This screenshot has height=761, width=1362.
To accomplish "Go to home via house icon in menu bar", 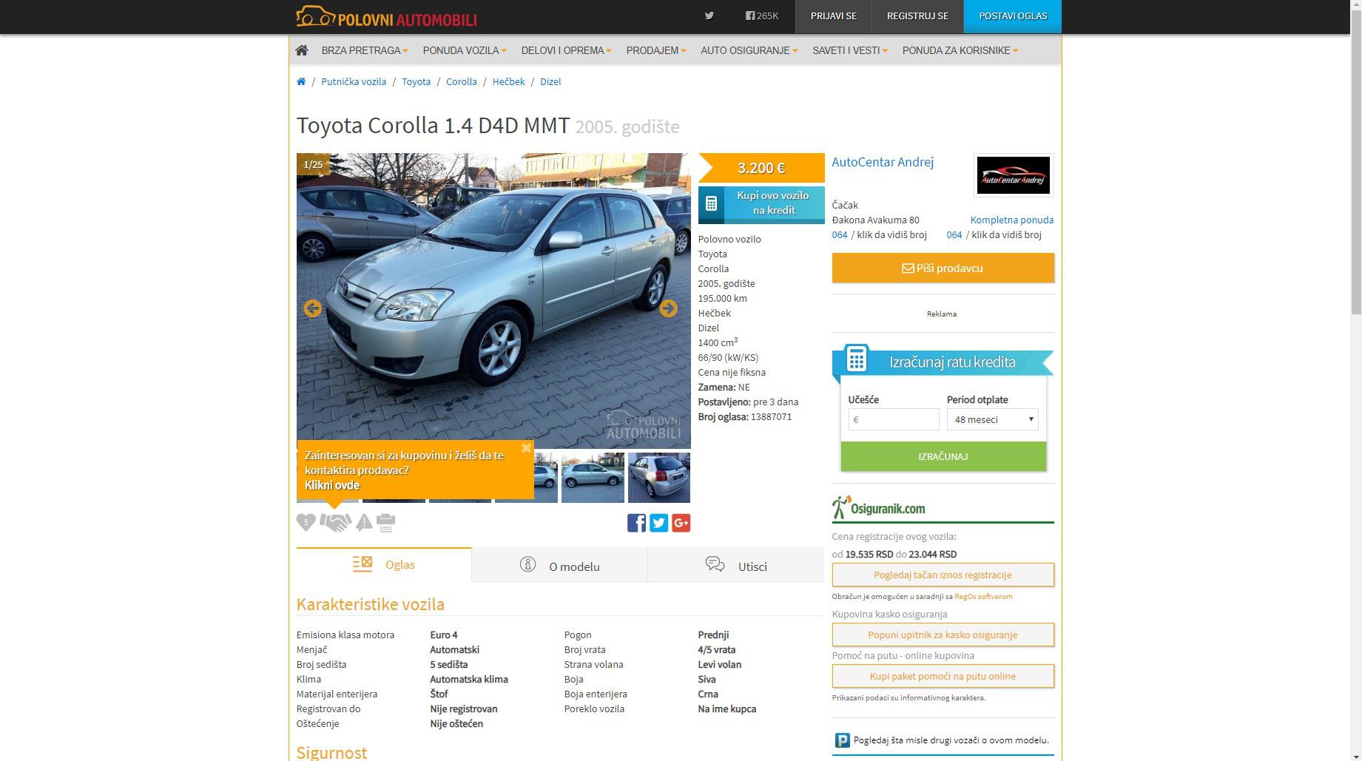I will coord(301,50).
